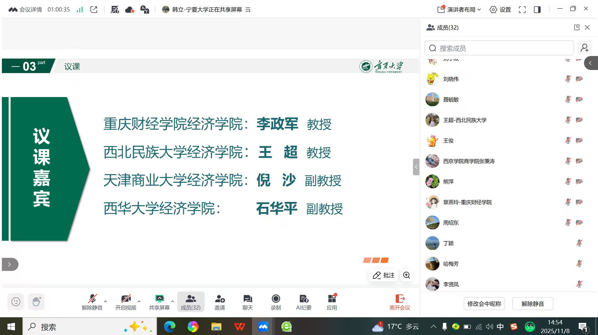Open the Record (录制) tool

click(276, 302)
